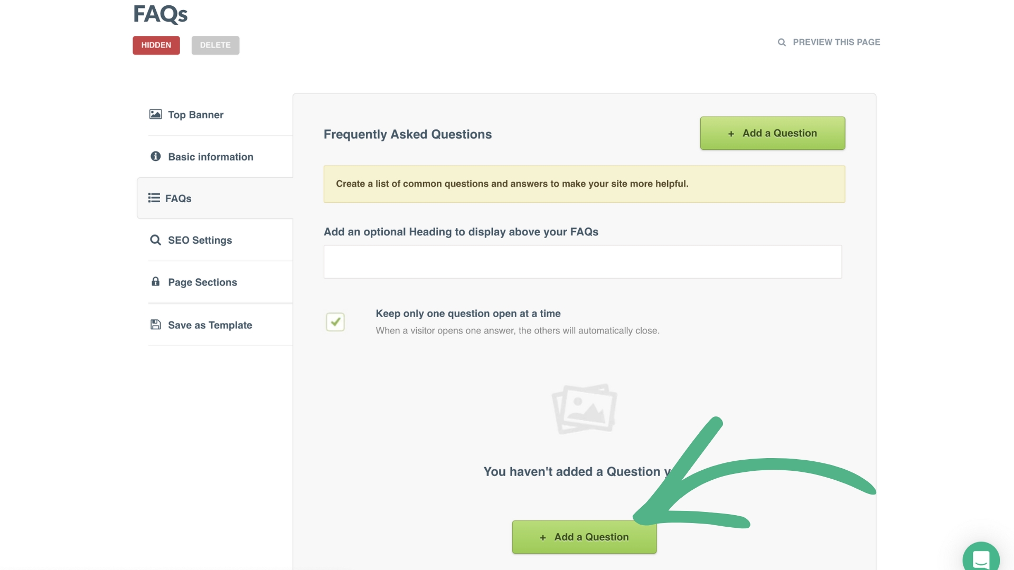This screenshot has width=1014, height=570.
Task: Toggle the HIDDEN page status button
Action: pos(156,45)
